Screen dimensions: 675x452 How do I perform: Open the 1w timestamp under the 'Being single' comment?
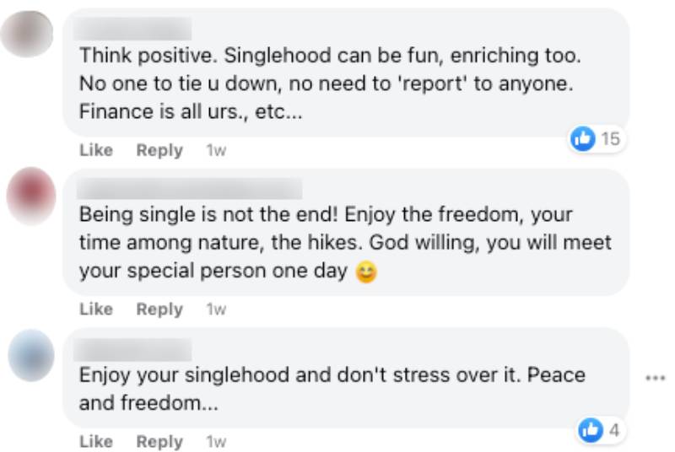tap(216, 309)
